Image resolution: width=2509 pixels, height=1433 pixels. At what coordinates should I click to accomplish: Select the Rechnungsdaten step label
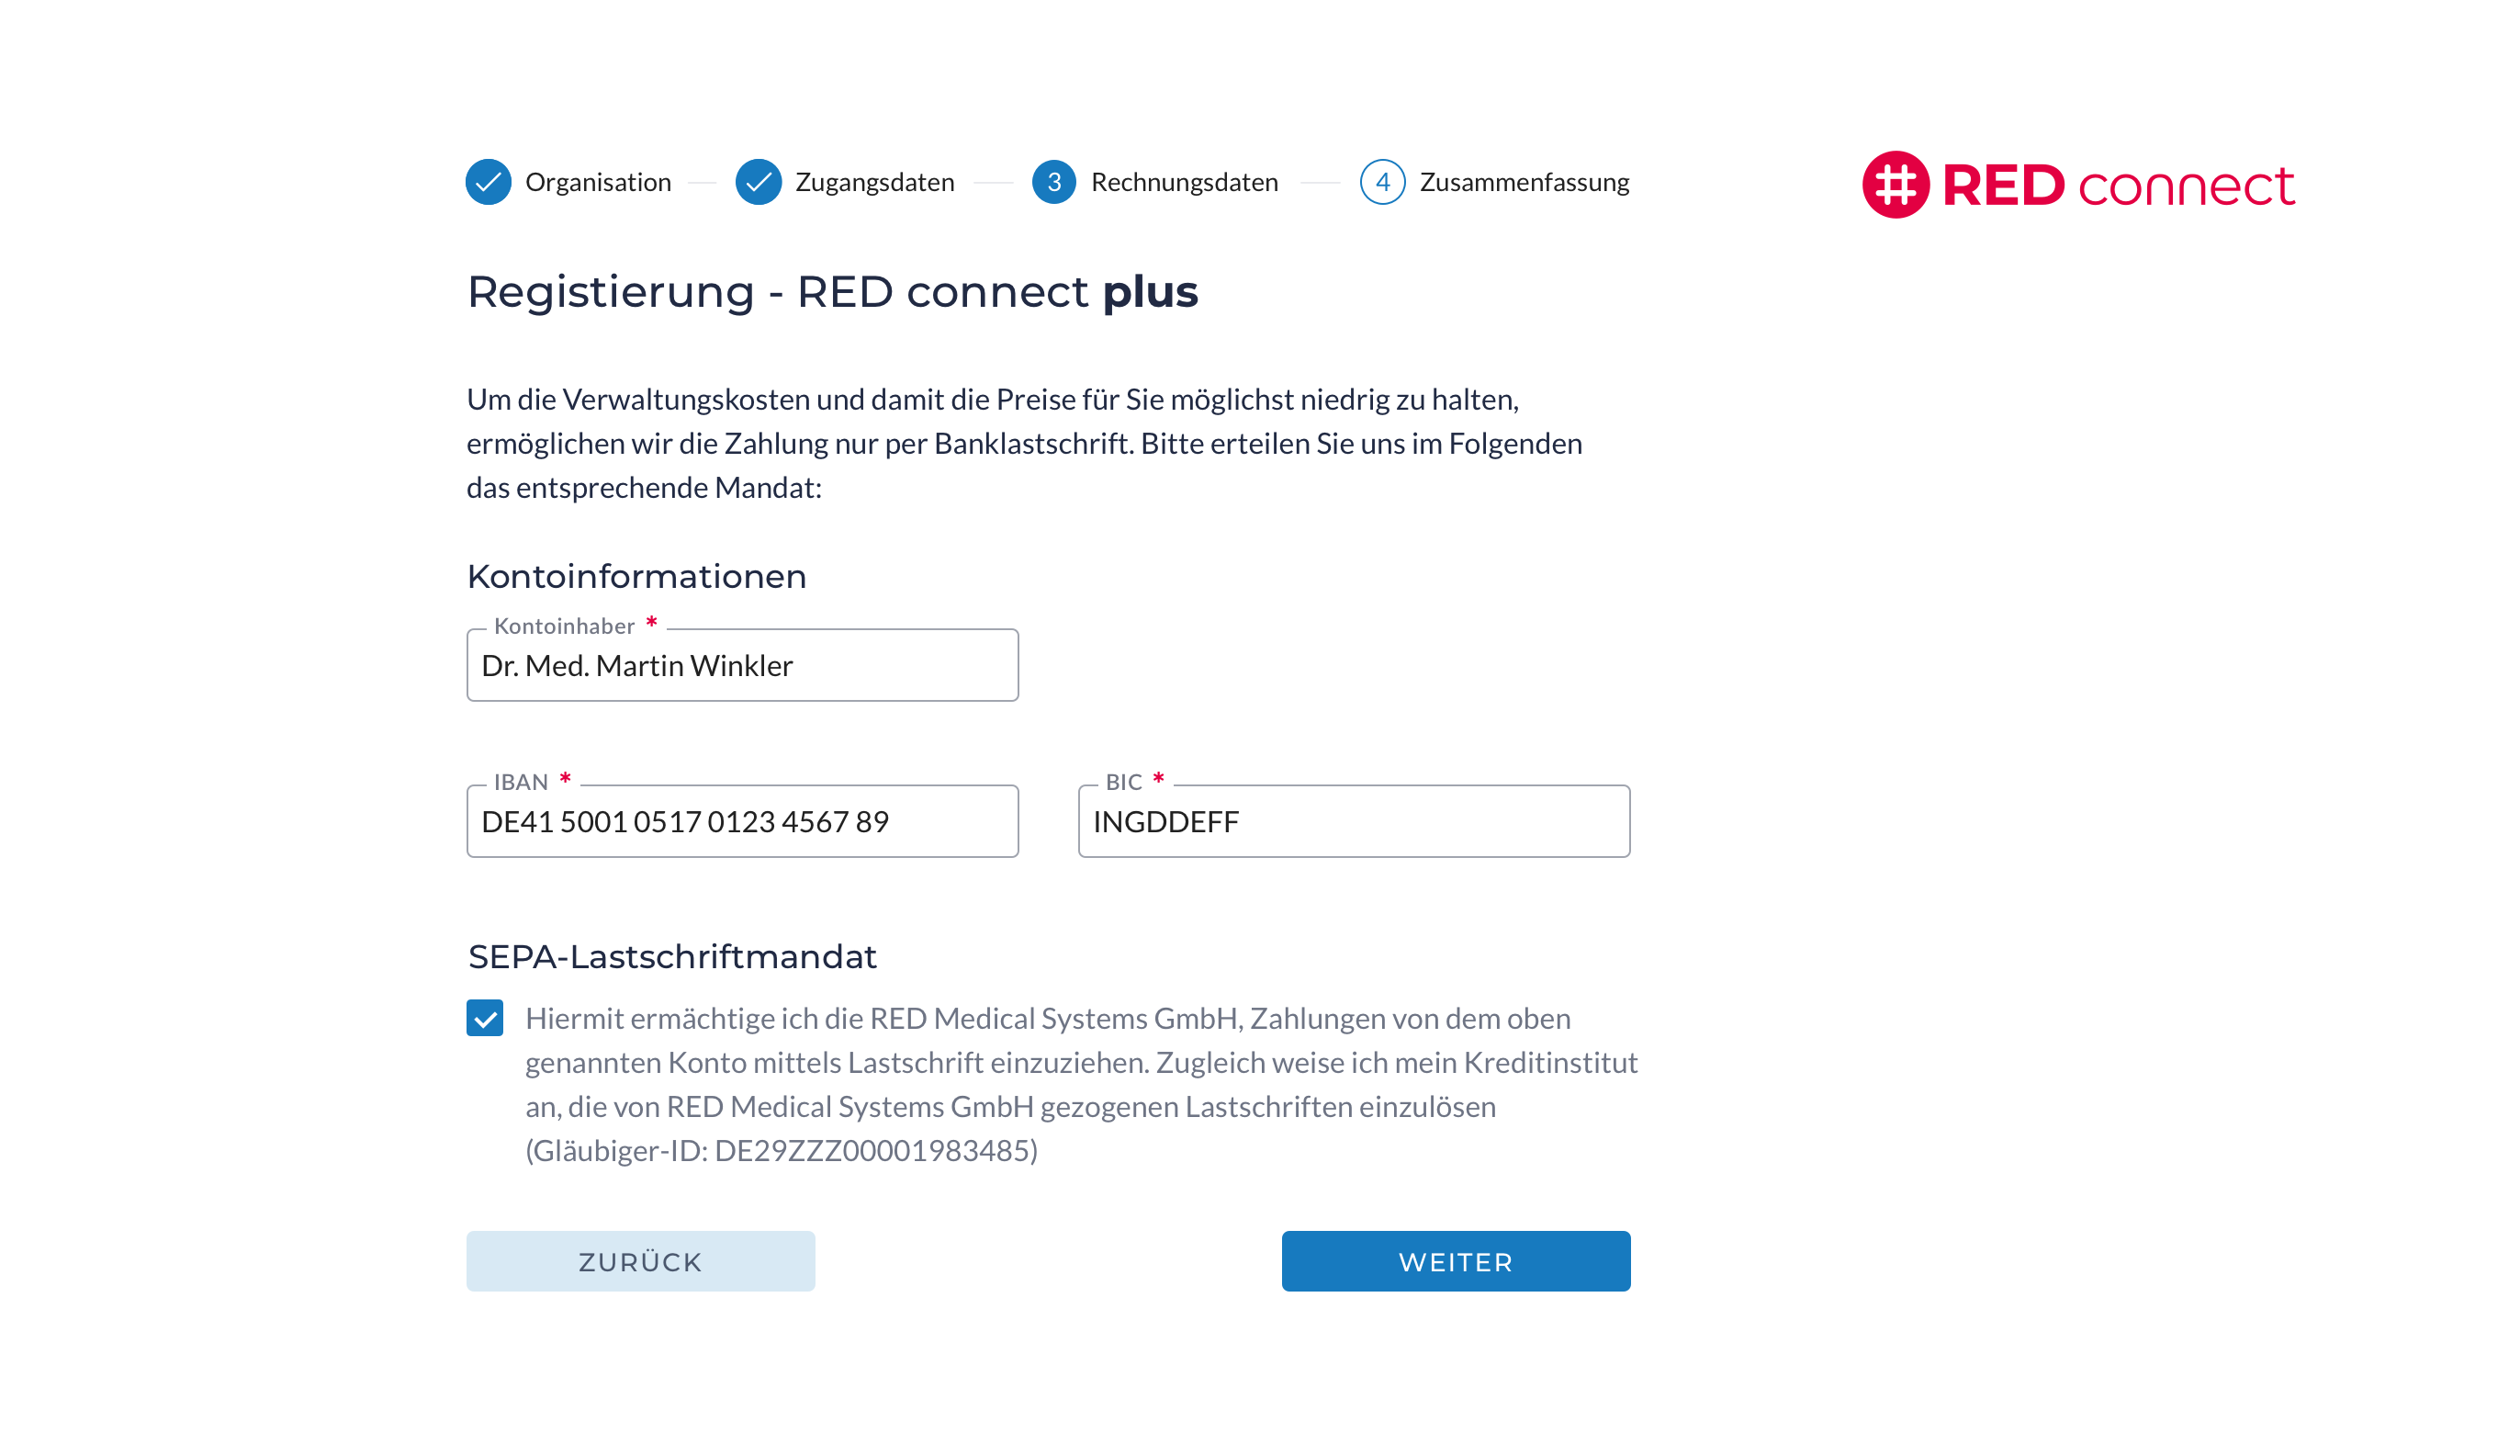click(x=1184, y=182)
